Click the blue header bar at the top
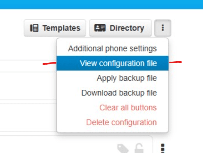Image resolution: width=203 pixels, height=153 pixels. coord(101,4)
